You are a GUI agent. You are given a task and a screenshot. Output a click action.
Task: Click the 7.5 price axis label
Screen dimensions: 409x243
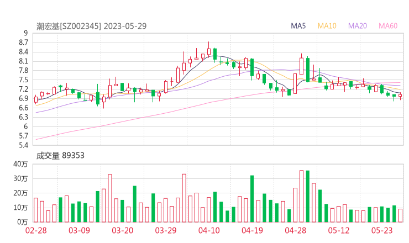pos(23,80)
